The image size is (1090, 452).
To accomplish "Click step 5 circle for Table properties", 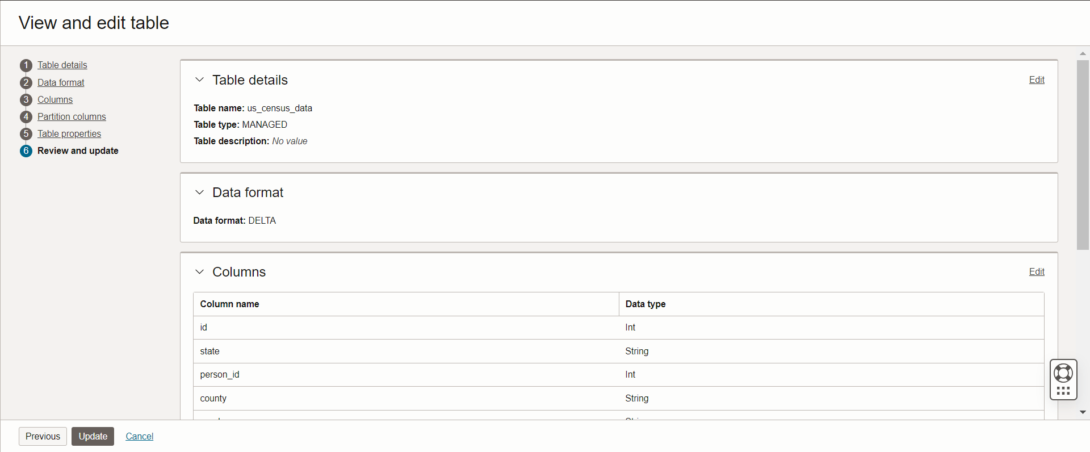I will (x=26, y=134).
